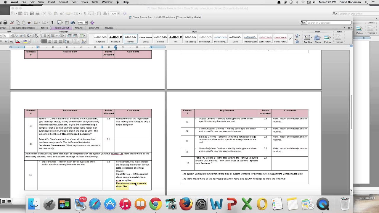The height and width of the screenshot is (213, 379).
Task: Switch to the Tables ribbon tab
Action: [44, 28]
